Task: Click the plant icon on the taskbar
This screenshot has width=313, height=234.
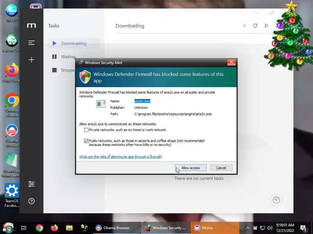Action: click(x=84, y=228)
